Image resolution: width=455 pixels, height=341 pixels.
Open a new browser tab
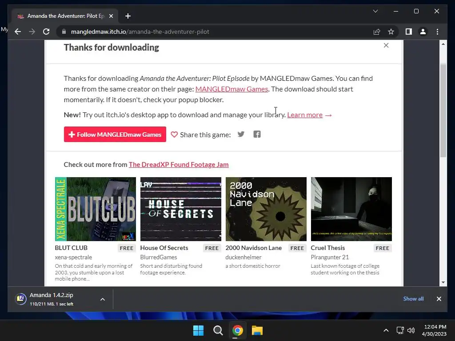click(x=128, y=16)
